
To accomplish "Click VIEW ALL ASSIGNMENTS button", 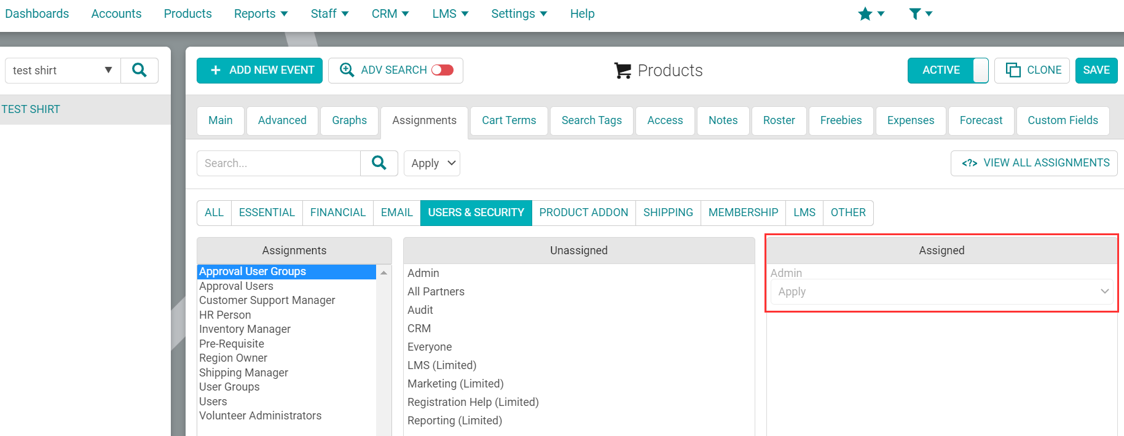I will pyautogui.click(x=1034, y=163).
